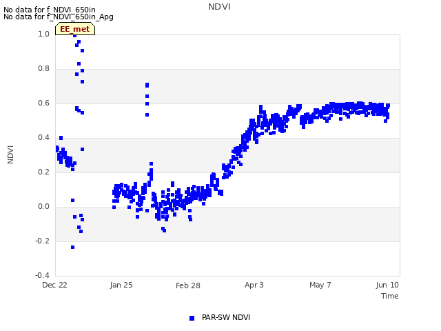Click the NDVI chart title

coord(219,7)
